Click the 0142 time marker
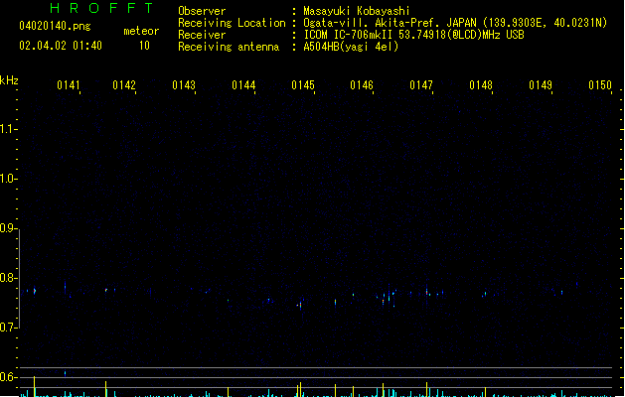 (124, 85)
